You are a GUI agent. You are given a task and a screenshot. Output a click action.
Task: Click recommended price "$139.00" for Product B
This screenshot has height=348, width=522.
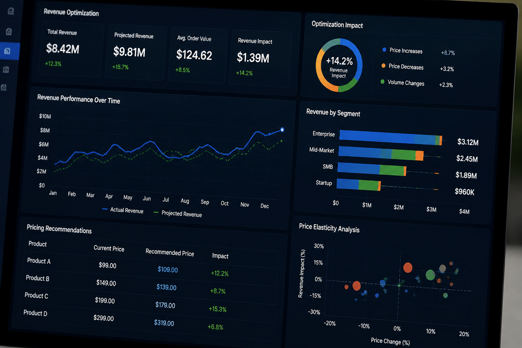pos(167,287)
